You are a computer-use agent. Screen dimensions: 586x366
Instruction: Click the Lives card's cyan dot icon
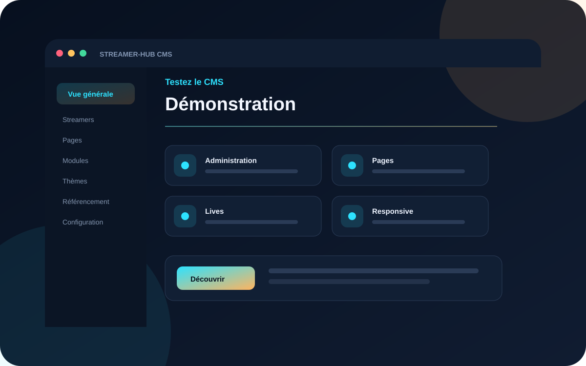coord(185,216)
